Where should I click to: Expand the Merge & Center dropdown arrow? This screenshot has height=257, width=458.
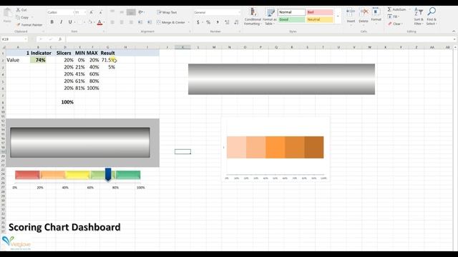click(x=189, y=22)
